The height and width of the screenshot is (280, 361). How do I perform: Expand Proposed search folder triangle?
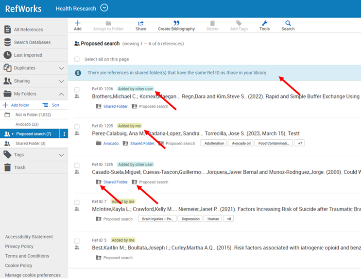tap(13, 134)
